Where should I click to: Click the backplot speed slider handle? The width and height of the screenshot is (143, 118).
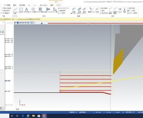tap(42, 23)
